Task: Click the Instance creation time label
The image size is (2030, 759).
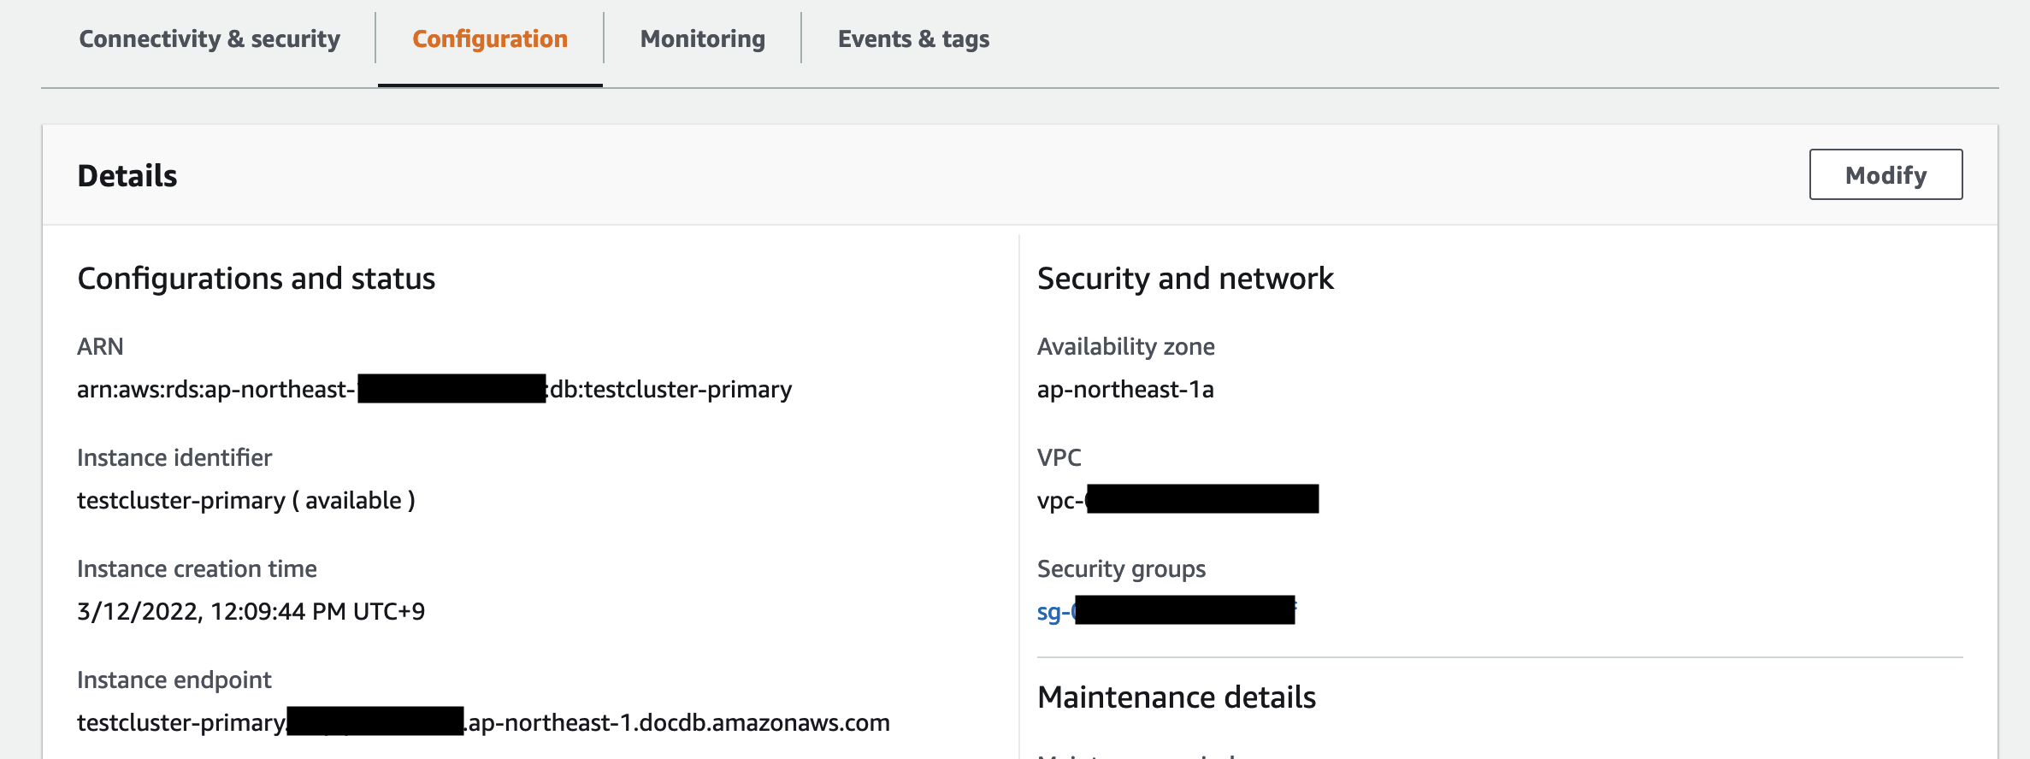Action: 197,569
